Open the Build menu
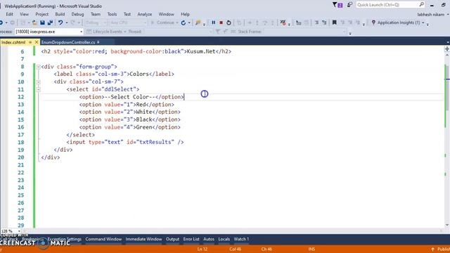Viewport: 450px width, 253px height. pos(60,14)
